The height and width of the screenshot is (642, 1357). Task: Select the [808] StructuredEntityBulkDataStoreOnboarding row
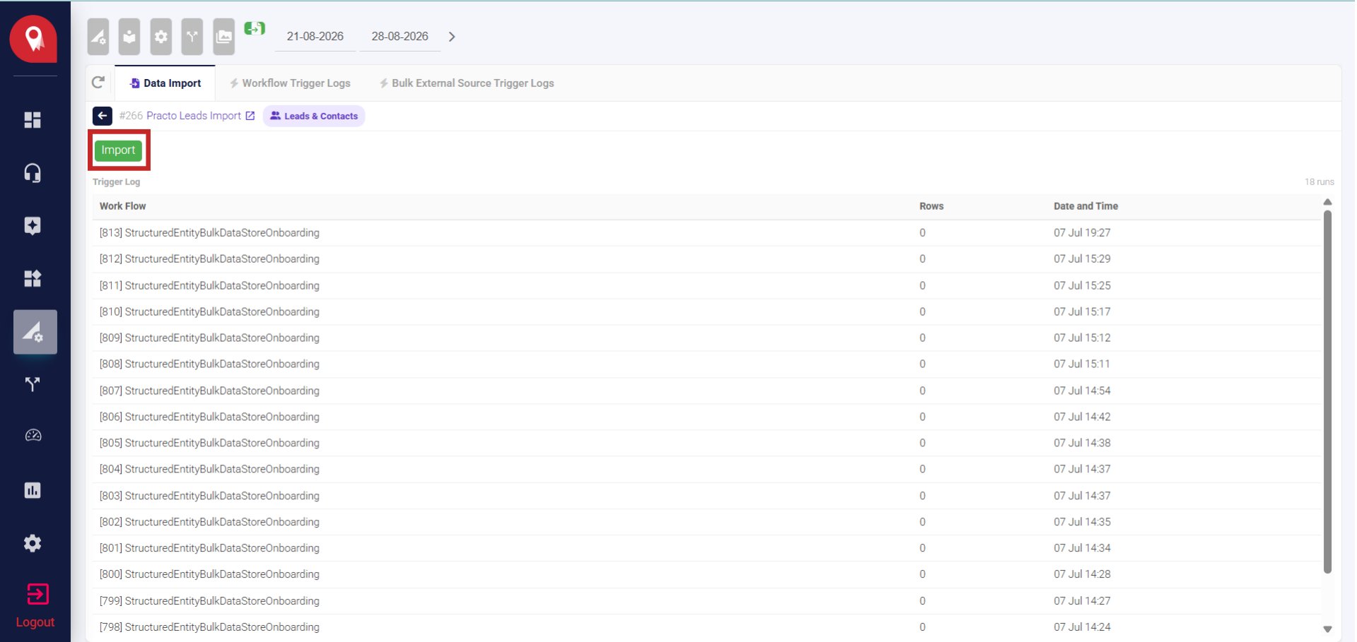coord(706,364)
